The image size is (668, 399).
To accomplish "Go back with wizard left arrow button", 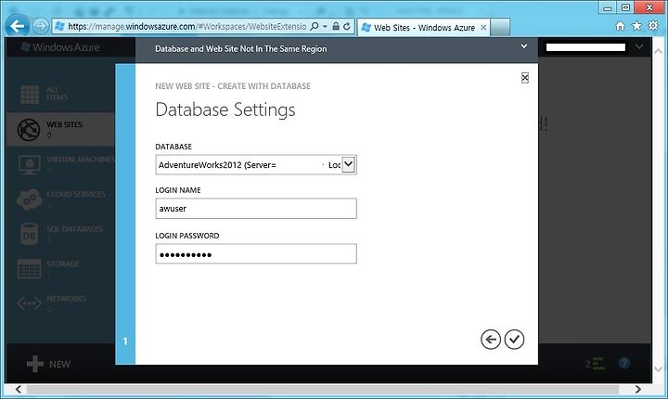I will tap(491, 340).
